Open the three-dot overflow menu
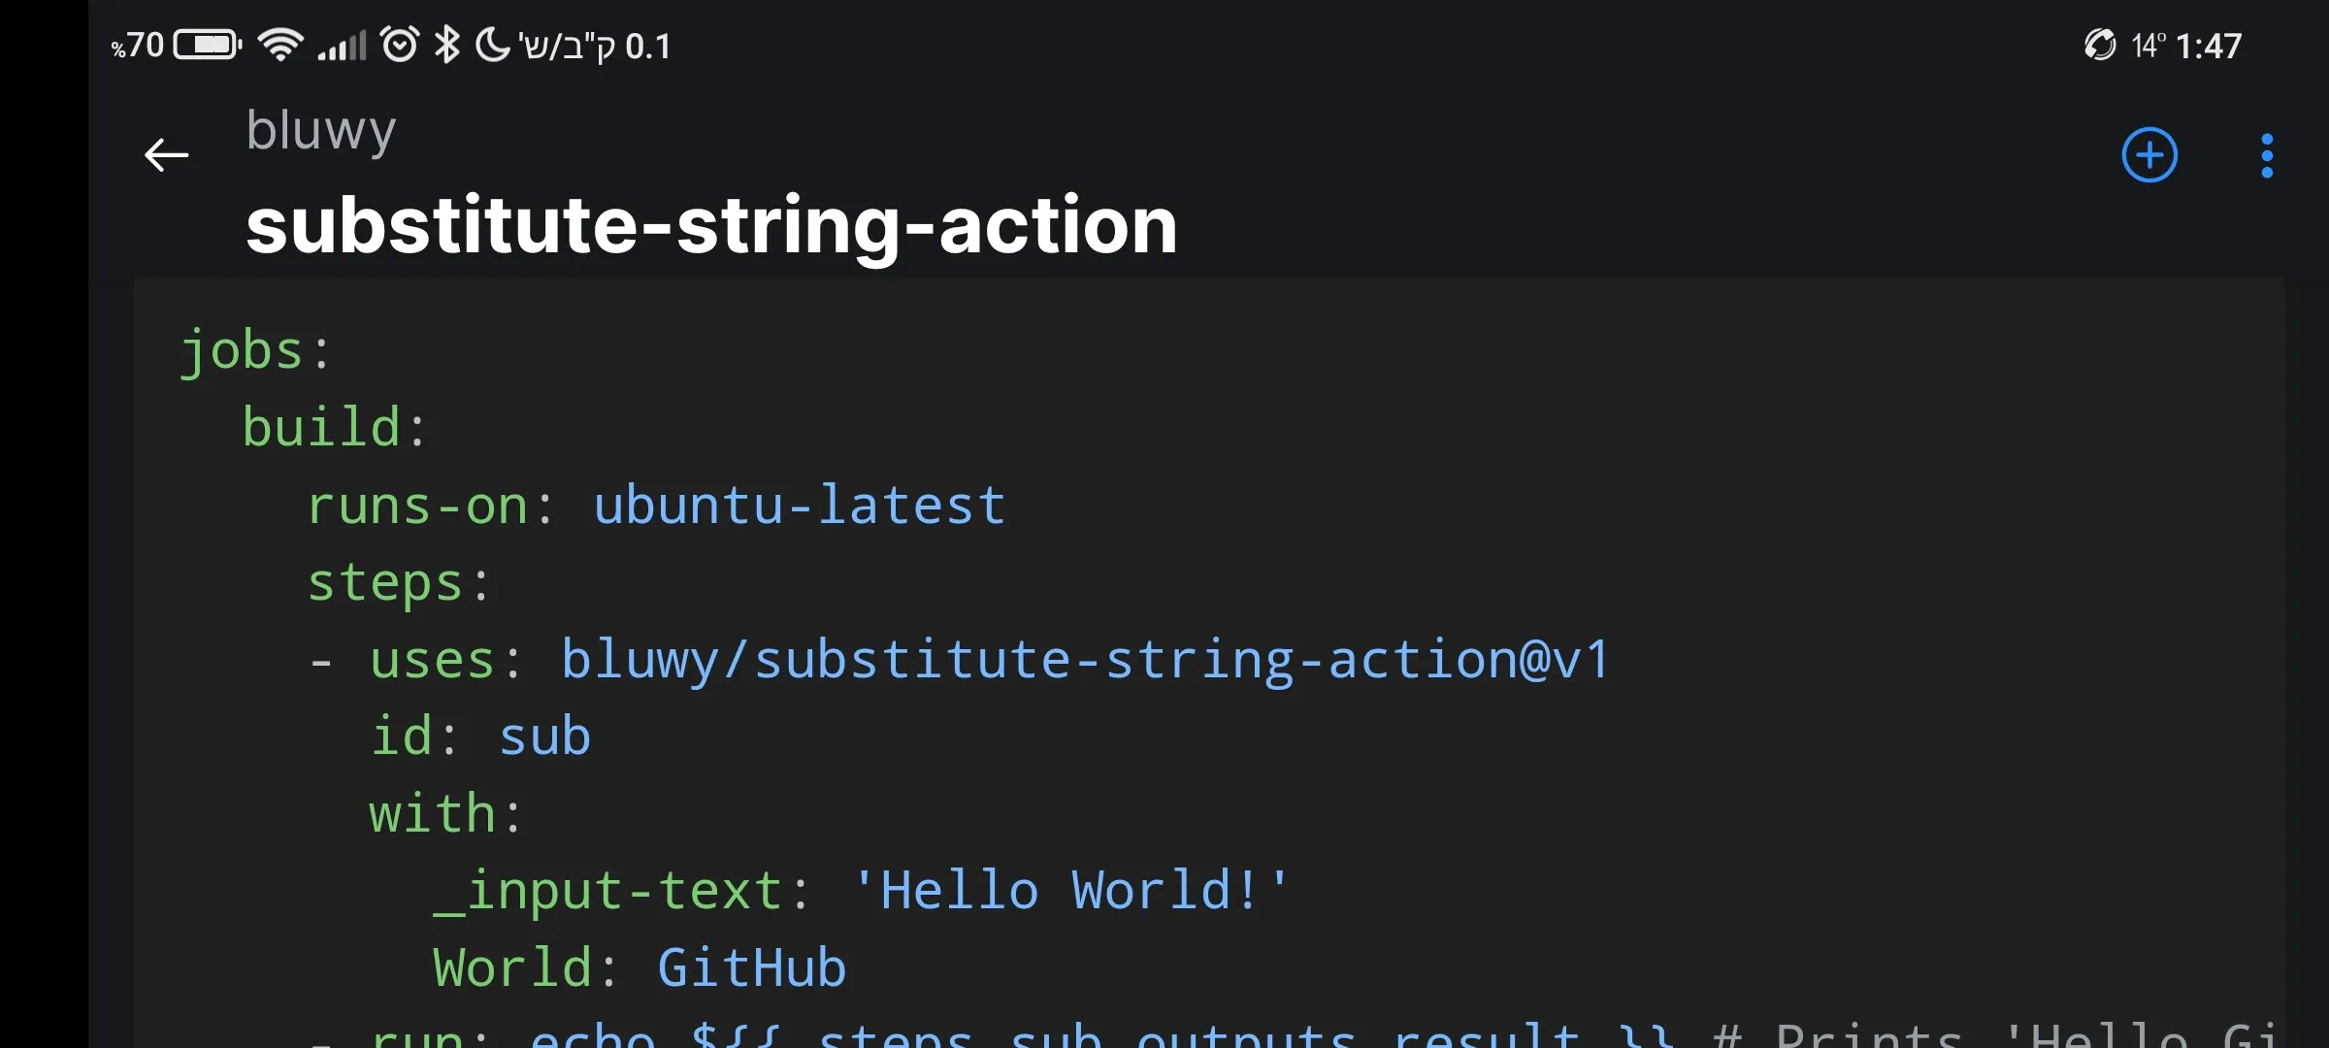The height and width of the screenshot is (1048, 2329). point(2267,155)
